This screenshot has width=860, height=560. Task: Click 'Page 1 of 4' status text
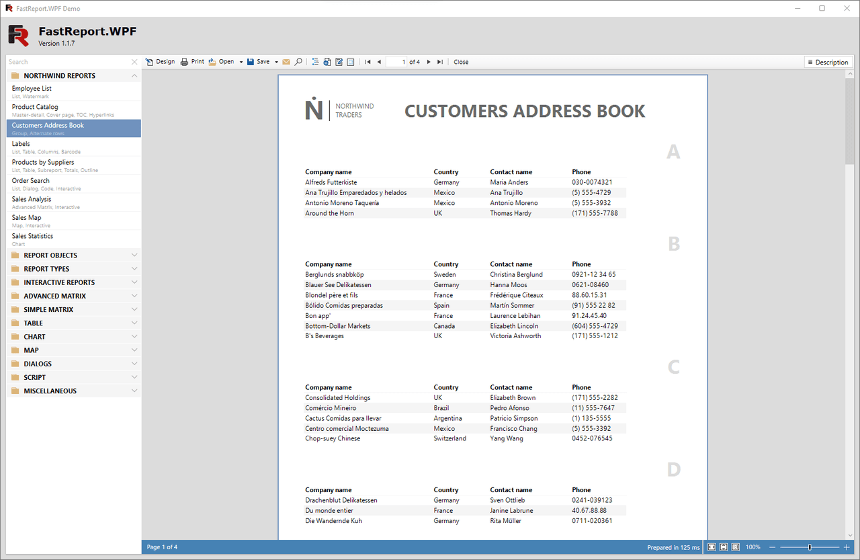162,547
